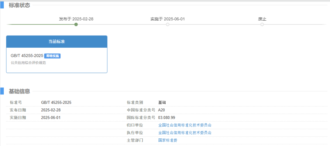Click the 公共信用综合评价规范 standard title

click(28, 63)
